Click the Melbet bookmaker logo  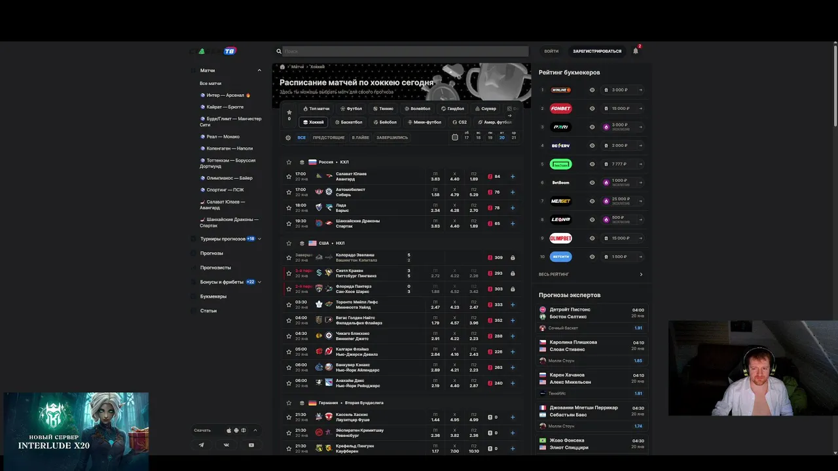pos(560,201)
